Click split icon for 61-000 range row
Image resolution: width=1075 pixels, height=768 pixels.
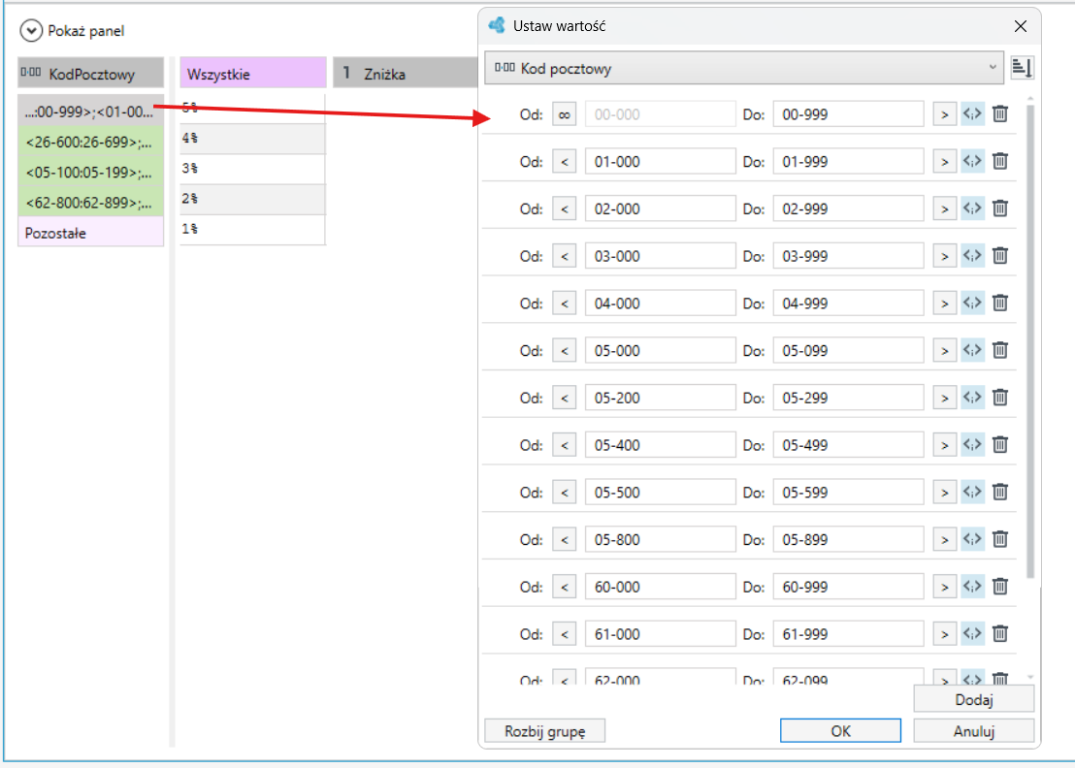tap(973, 634)
